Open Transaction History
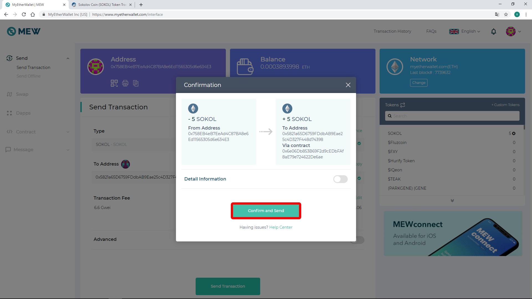Screen dimensions: 532x299 tap(392, 31)
